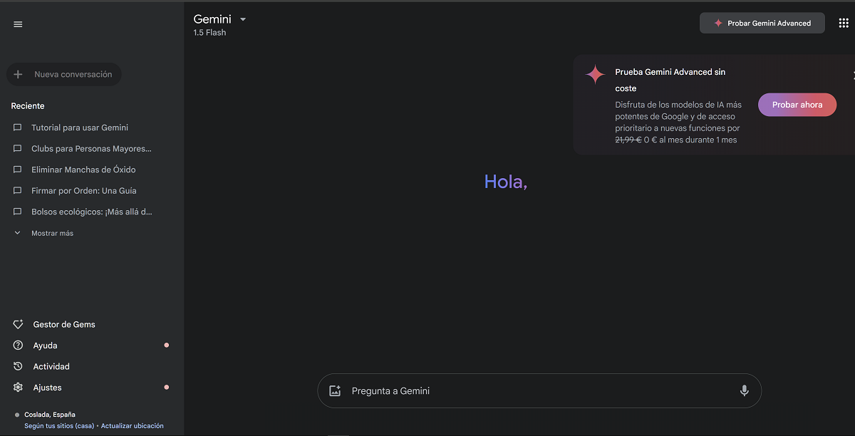Open chat icon beside Tutorial para usar Gemini
Image resolution: width=855 pixels, height=436 pixels.
[x=18, y=128]
